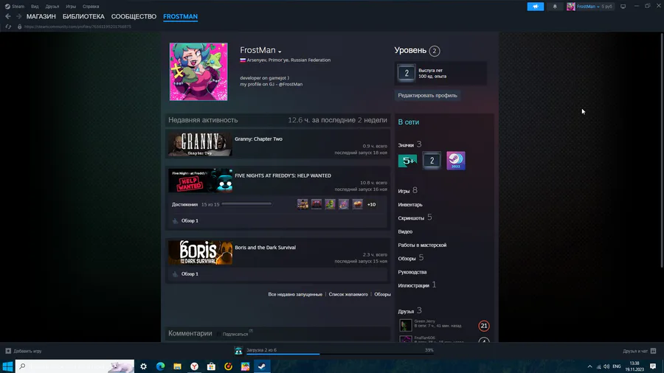Viewport: 664px width, 373px height.
Task: Open Microsoft Store from the taskbar
Action: point(211,366)
